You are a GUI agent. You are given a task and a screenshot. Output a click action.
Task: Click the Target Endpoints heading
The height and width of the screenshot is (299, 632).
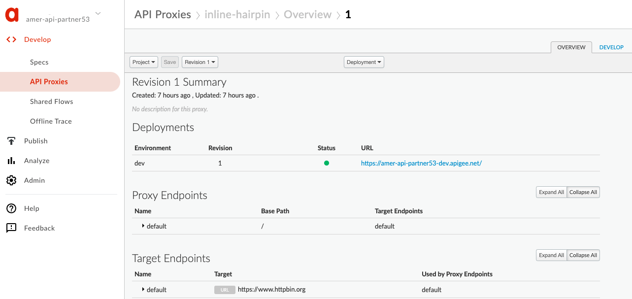(171, 259)
